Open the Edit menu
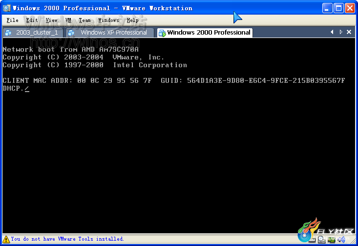 pyautogui.click(x=32, y=20)
